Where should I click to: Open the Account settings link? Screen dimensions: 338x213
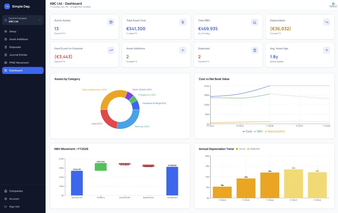(x=23, y=199)
